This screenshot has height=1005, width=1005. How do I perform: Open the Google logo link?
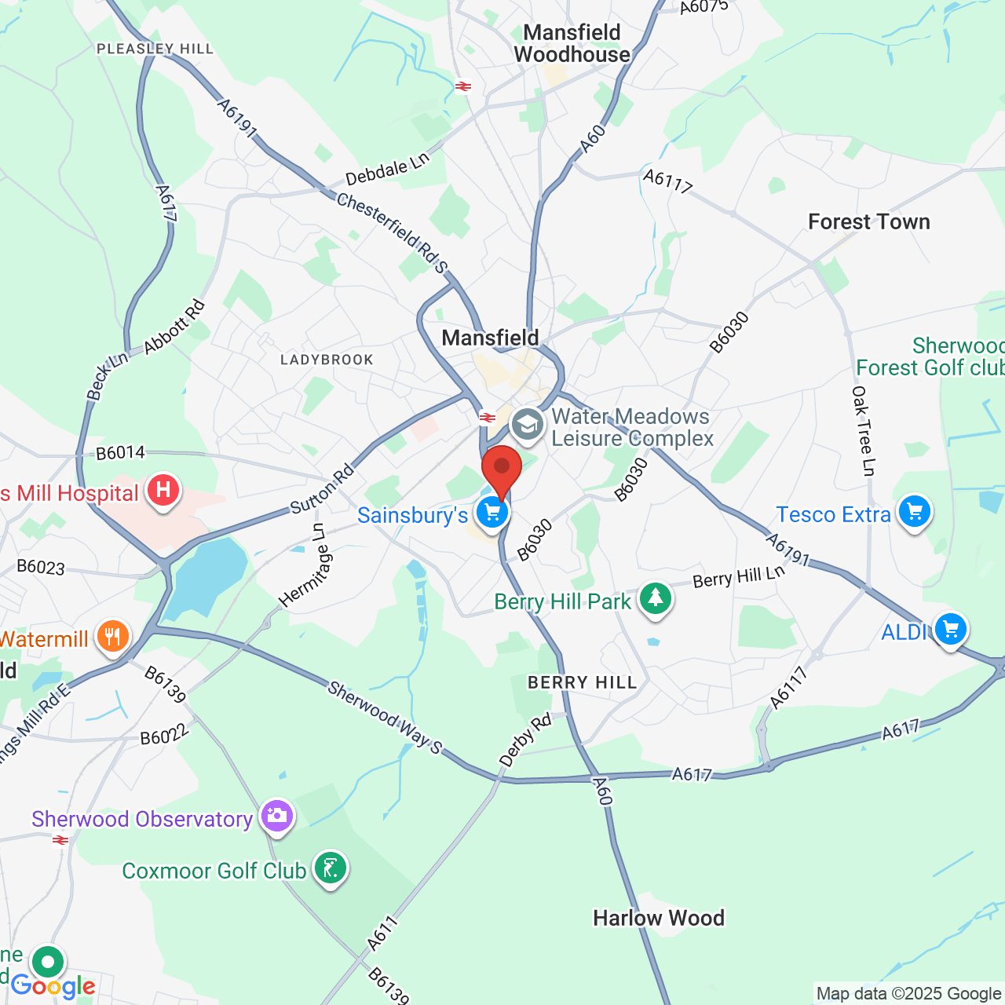click(x=53, y=987)
